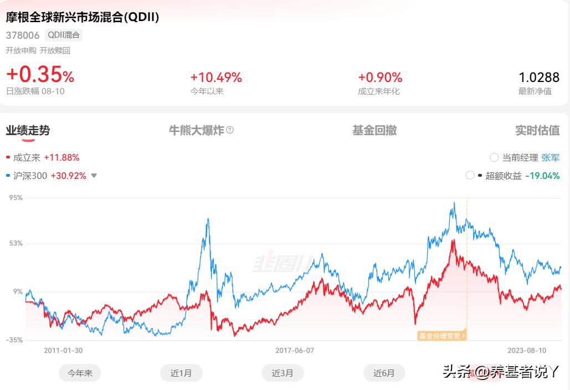This screenshot has width=570, height=390.
Task: Select the 今年来 time range button
Action: point(80,373)
